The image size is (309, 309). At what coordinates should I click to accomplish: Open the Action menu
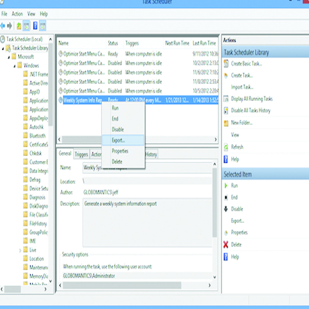pos(17,14)
